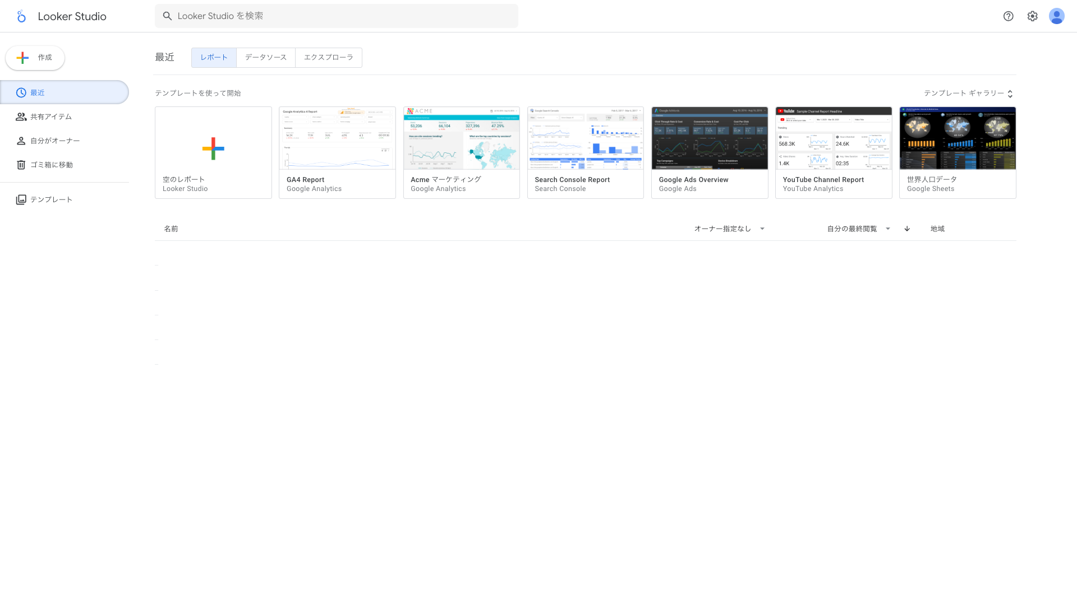Open テンプレート in the sidebar
Screen dimensions: 1077x605
pyautogui.click(x=51, y=199)
